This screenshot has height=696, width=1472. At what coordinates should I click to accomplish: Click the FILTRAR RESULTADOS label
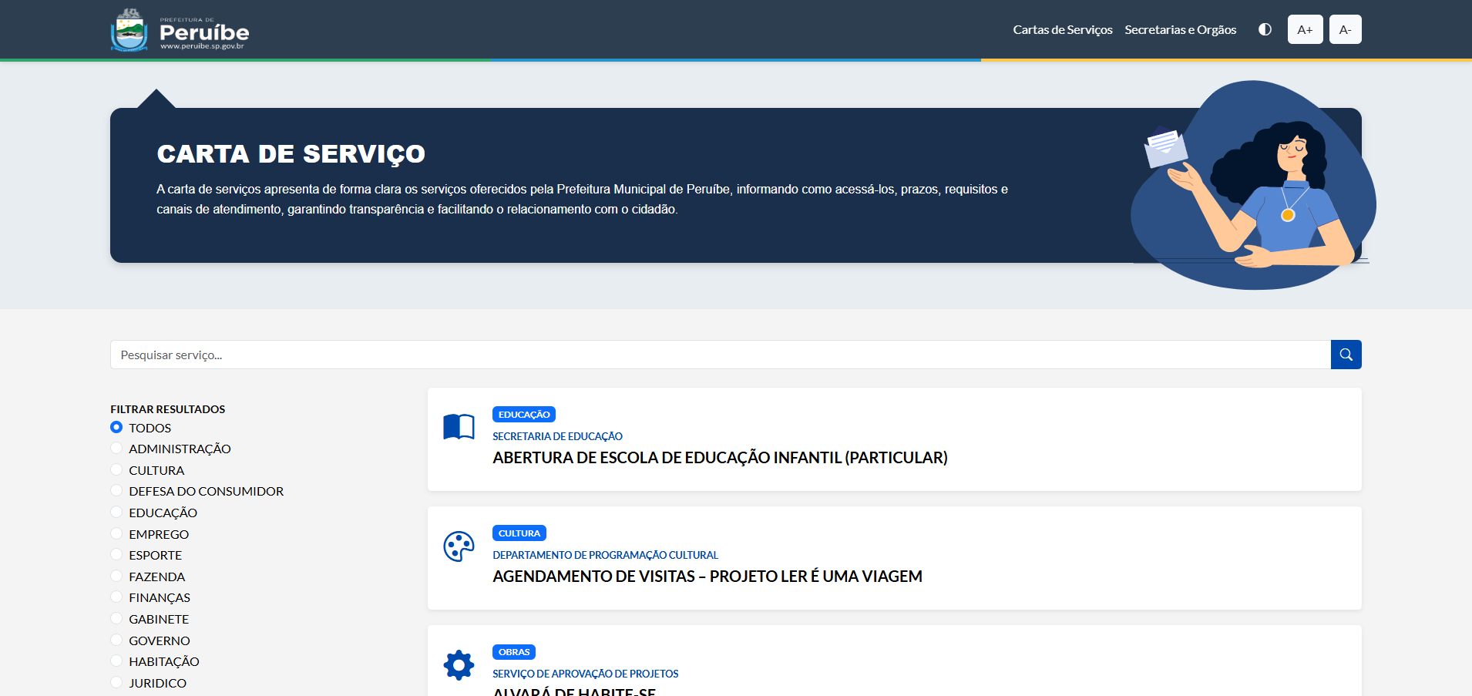point(168,409)
